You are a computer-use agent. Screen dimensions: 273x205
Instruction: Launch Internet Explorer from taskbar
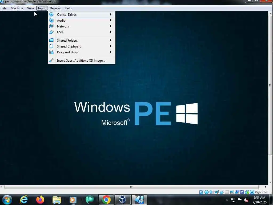click(x=24, y=200)
